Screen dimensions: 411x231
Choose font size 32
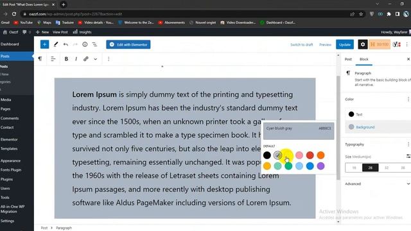point(387,167)
